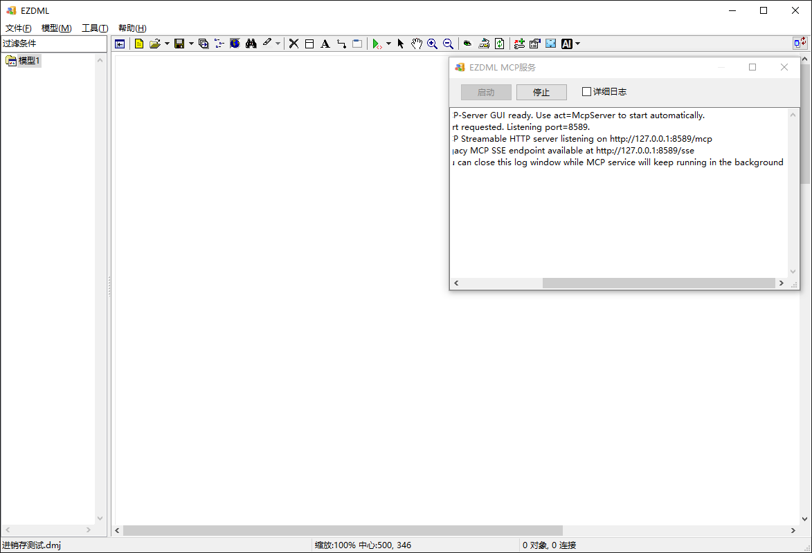812x553 pixels.
Task: Enable the 详细日志 checkbox
Action: point(587,91)
